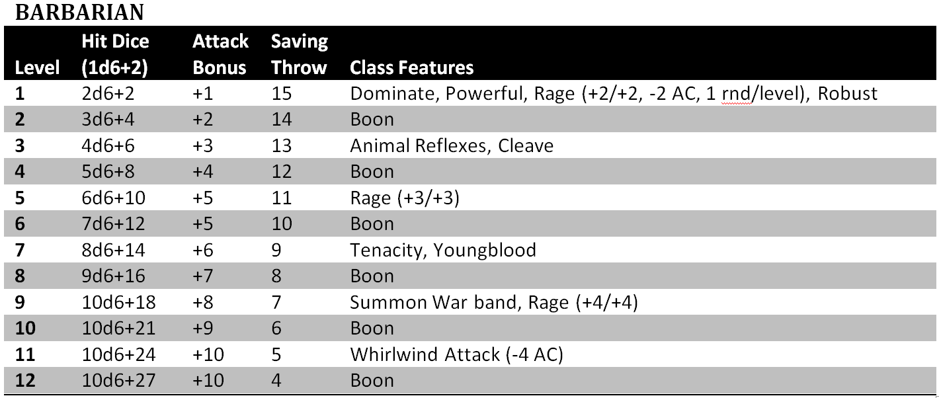
Task: Click 'Animal Reflexes, Cleave' features cell
Action: tap(452, 146)
